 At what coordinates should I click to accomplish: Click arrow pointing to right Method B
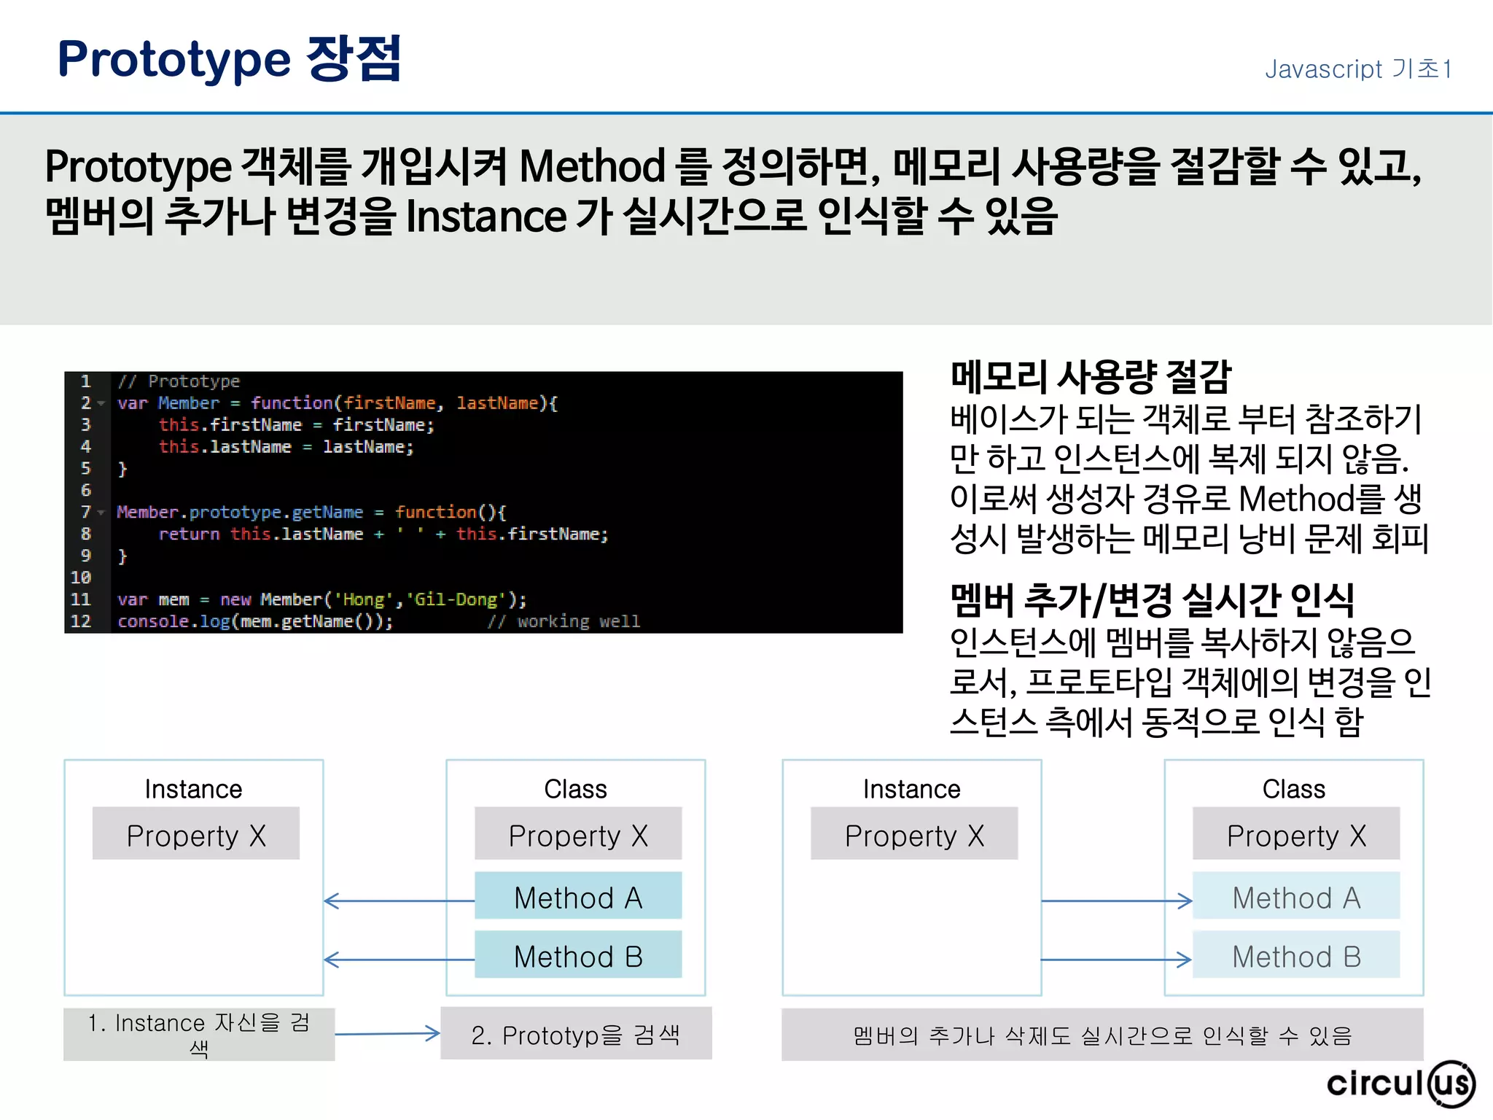pyautogui.click(x=1116, y=960)
